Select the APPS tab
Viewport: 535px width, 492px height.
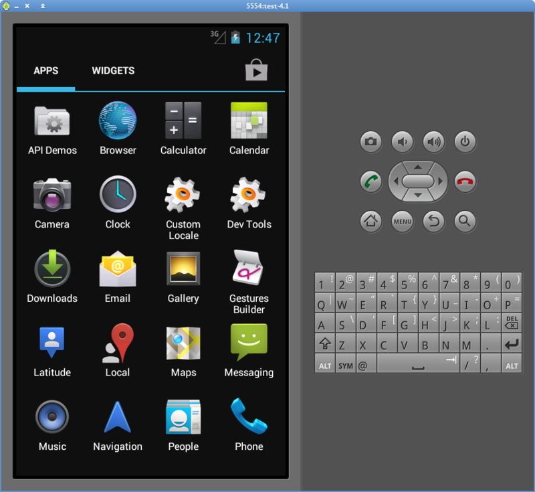pos(45,70)
